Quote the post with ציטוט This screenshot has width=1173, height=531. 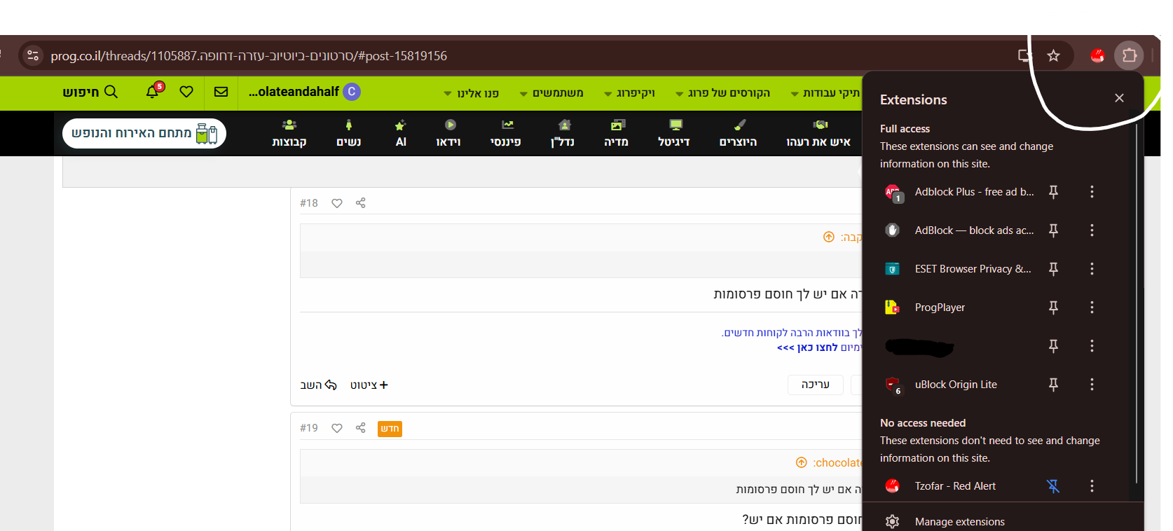(x=369, y=385)
